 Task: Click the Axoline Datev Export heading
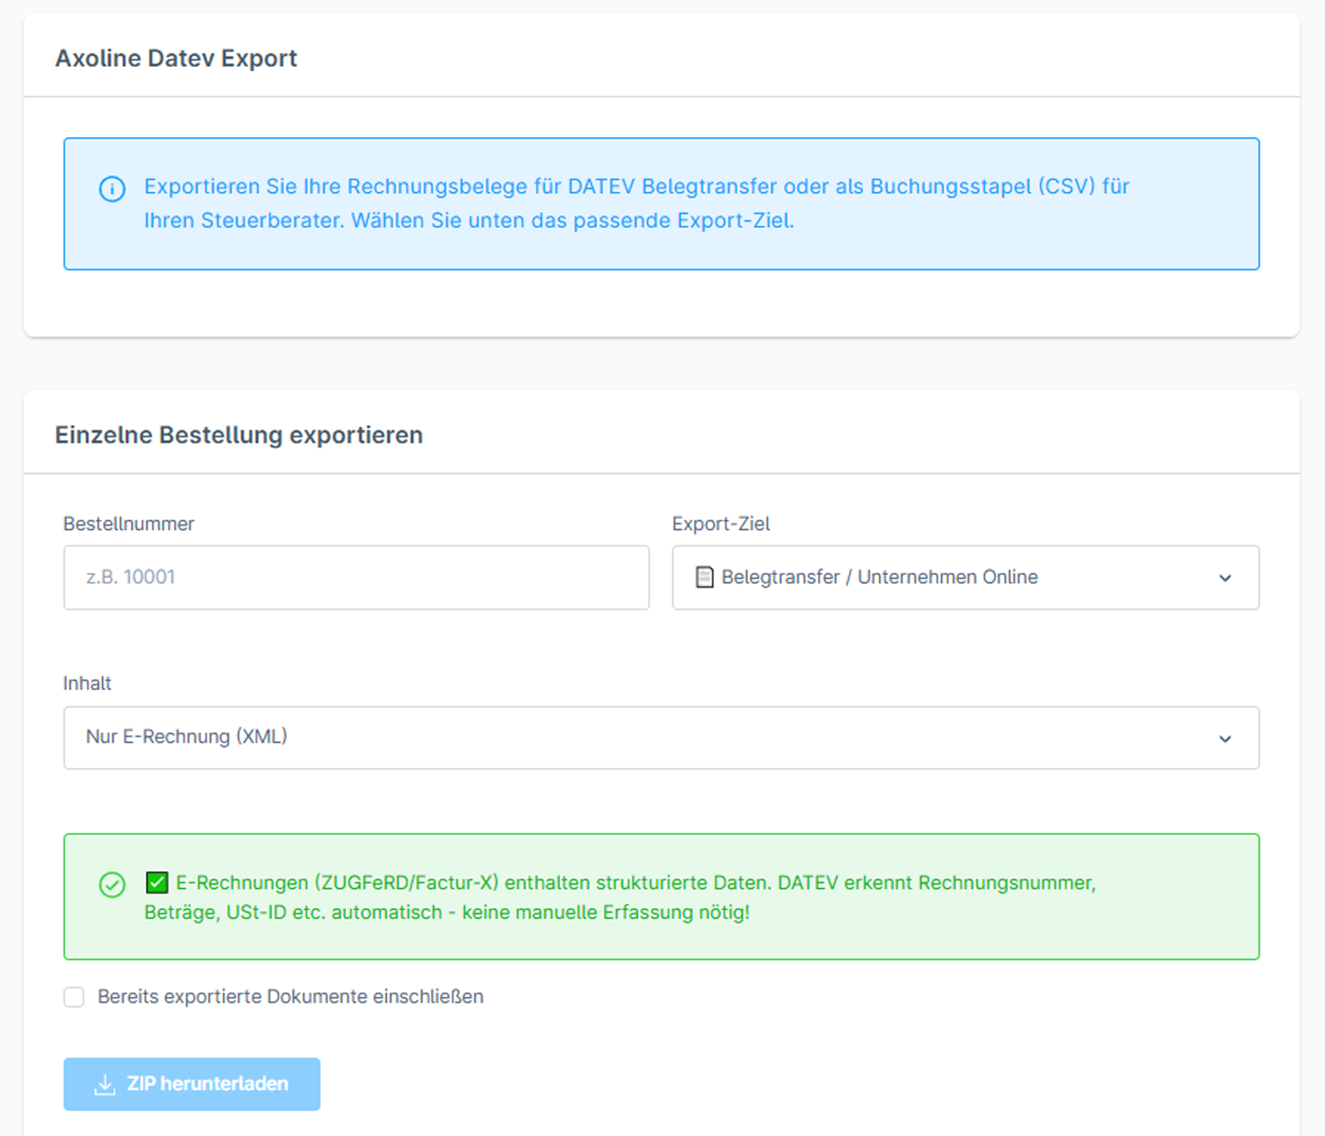pyautogui.click(x=176, y=59)
